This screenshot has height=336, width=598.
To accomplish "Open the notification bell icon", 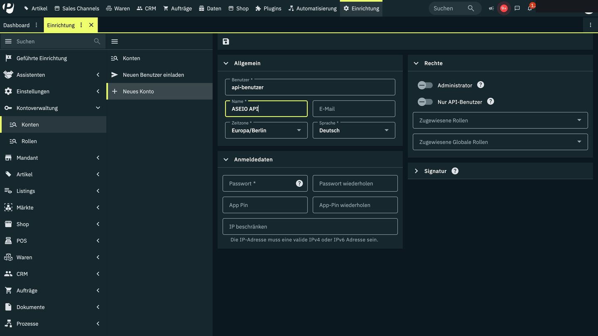I will click(529, 8).
